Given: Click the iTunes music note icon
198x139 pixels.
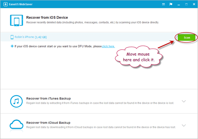Looking at the screenshot, I should click(x=16, y=101).
